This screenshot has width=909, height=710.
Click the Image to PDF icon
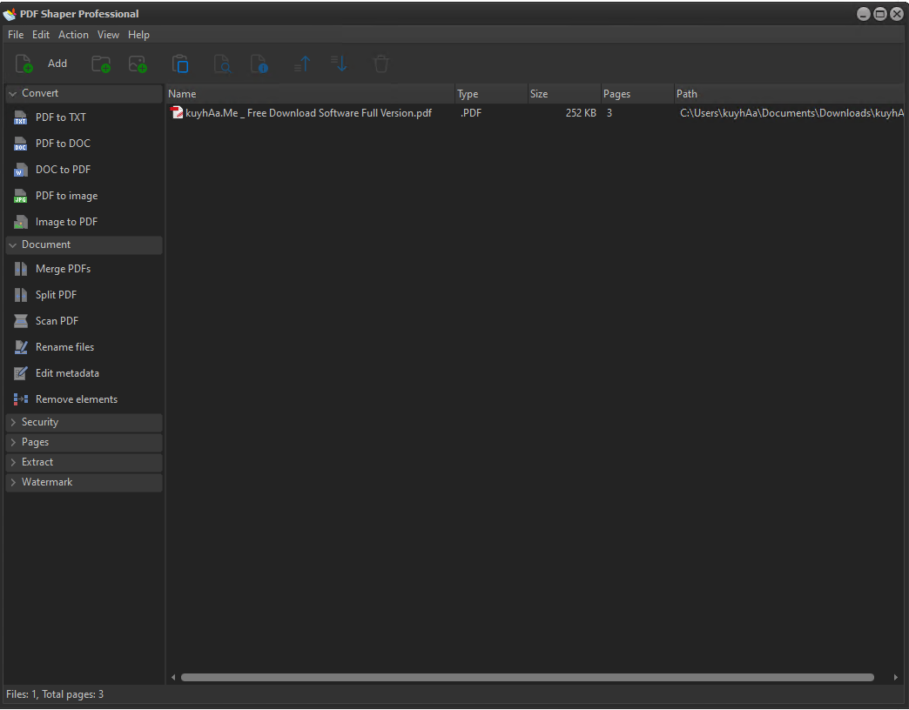point(20,222)
